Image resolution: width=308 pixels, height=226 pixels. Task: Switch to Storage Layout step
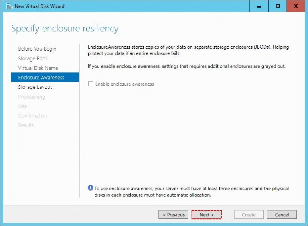35,87
